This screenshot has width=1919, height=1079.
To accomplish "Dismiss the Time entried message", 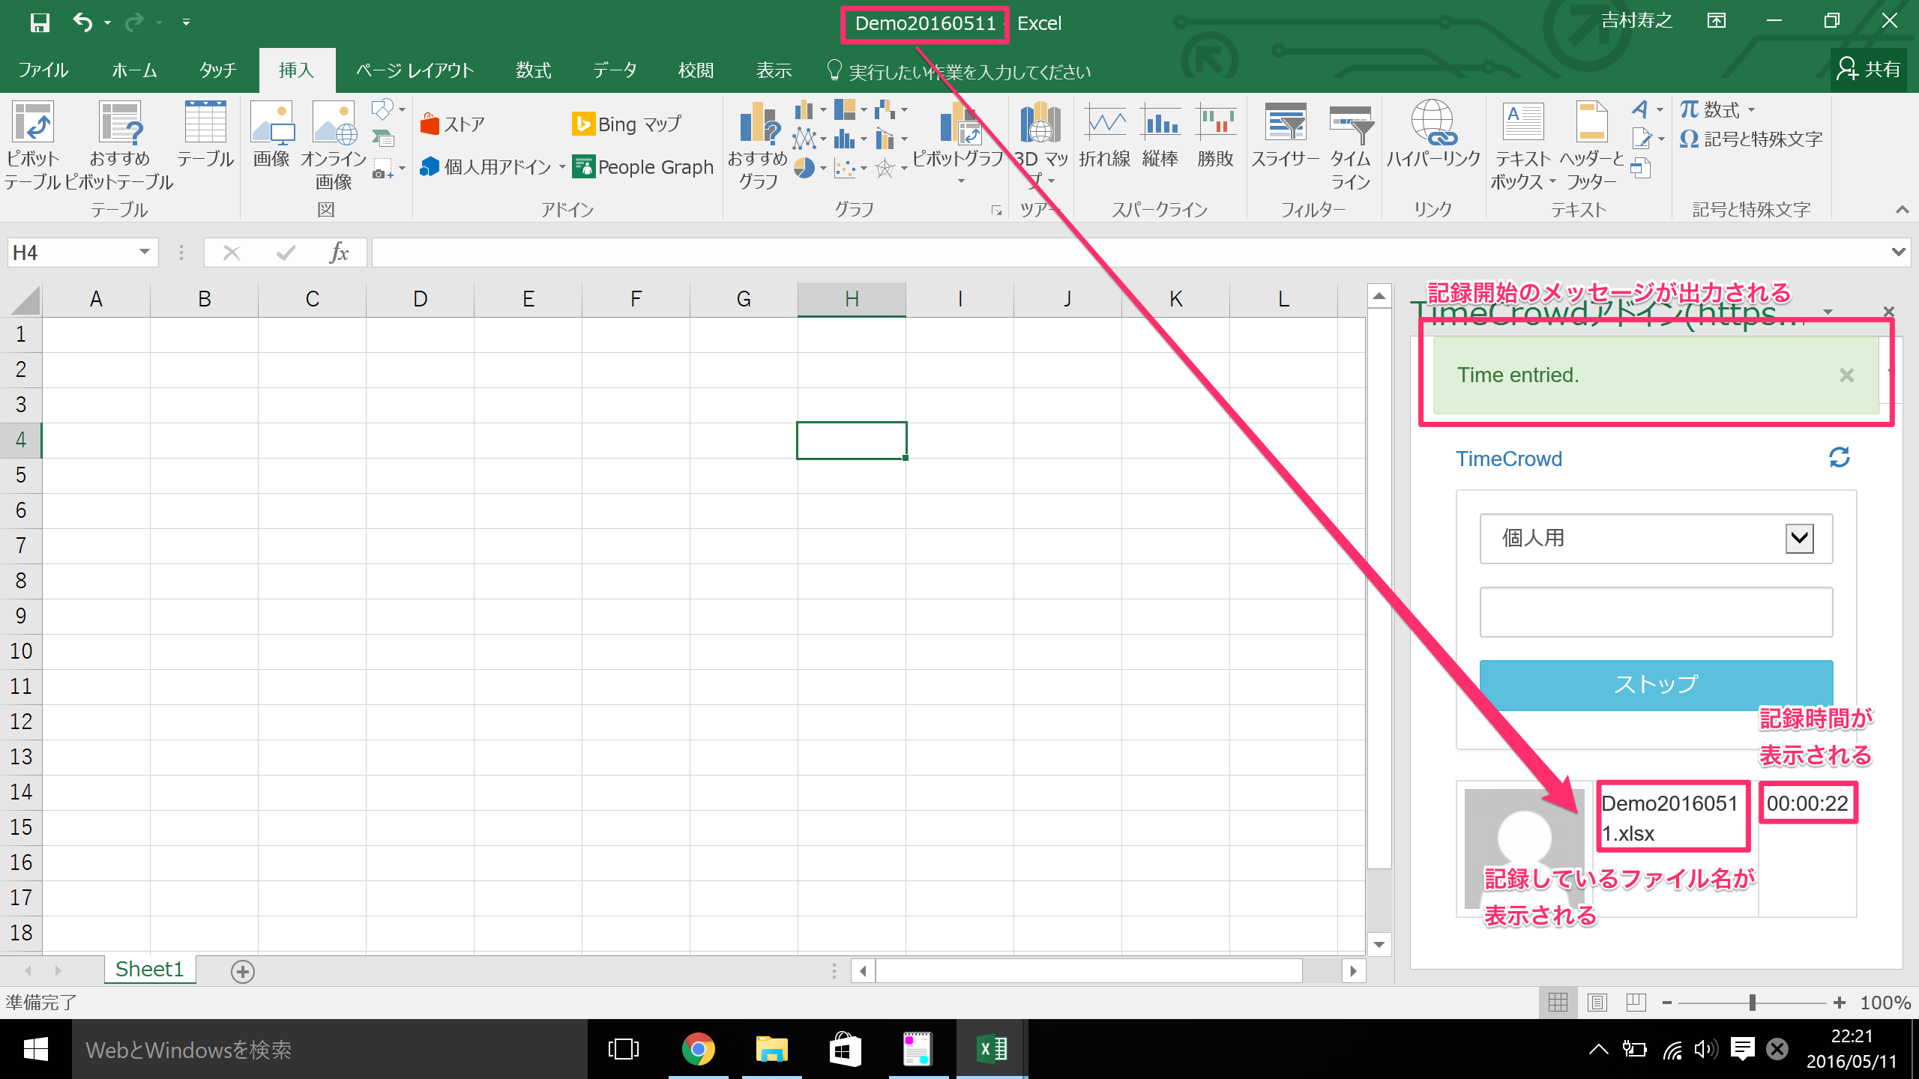I will click(1846, 375).
